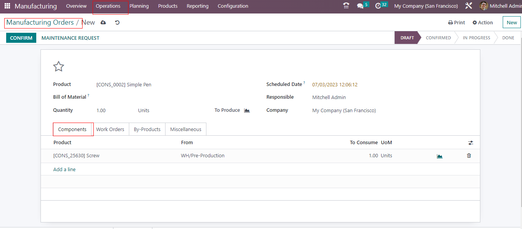This screenshot has width=522, height=229.
Task: Click Add a line link
Action: [64, 170]
